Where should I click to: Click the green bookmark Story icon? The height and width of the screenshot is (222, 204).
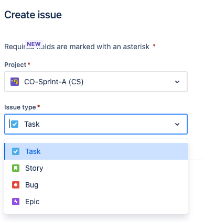16,168
